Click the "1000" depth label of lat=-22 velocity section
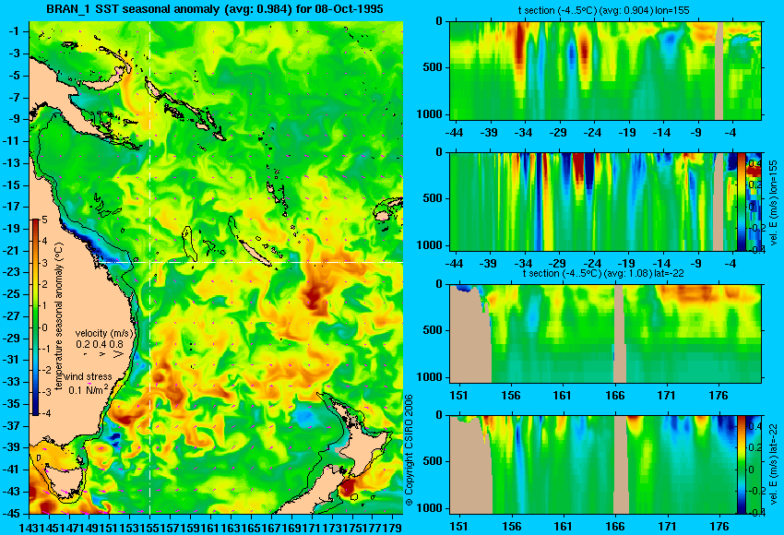 pyautogui.click(x=430, y=508)
